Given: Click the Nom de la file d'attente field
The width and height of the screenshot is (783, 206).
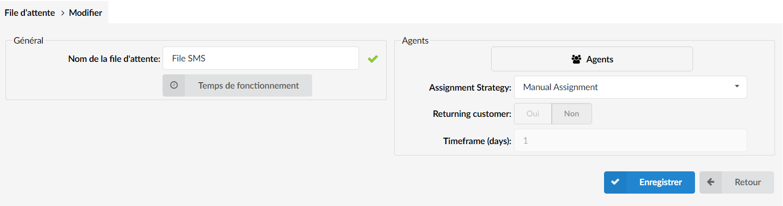Looking at the screenshot, I should pos(261,58).
